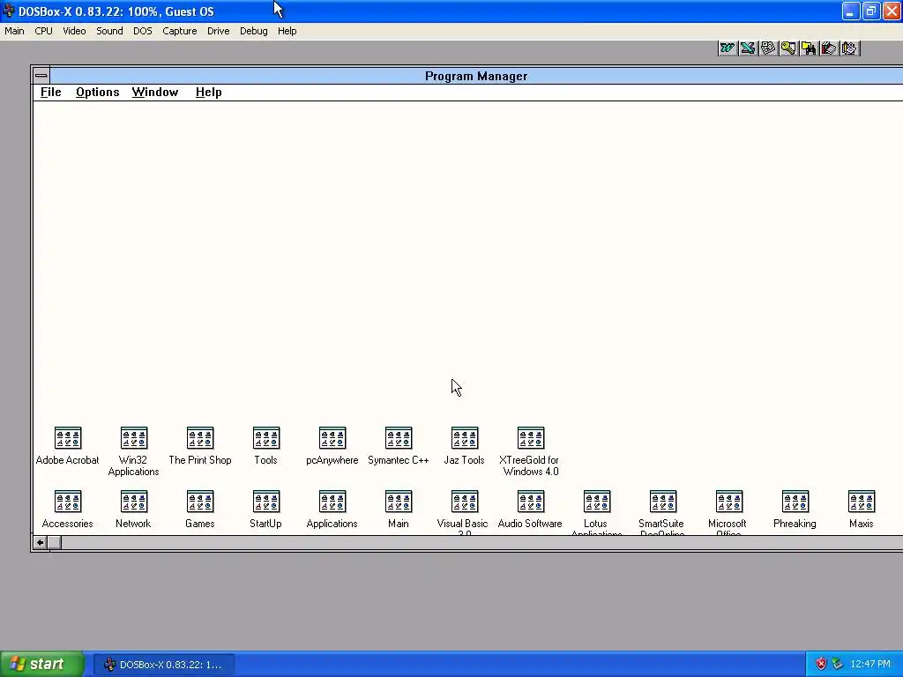903x677 pixels.
Task: Click the Main group icon in Program Manager
Action: tap(399, 502)
